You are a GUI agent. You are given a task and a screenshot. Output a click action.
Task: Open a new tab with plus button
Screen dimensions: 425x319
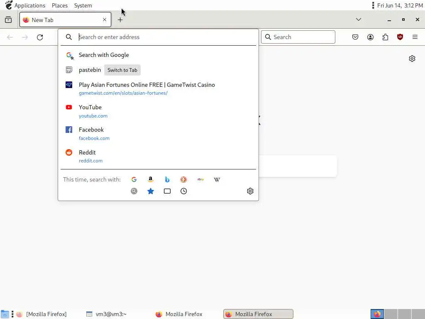click(x=120, y=20)
